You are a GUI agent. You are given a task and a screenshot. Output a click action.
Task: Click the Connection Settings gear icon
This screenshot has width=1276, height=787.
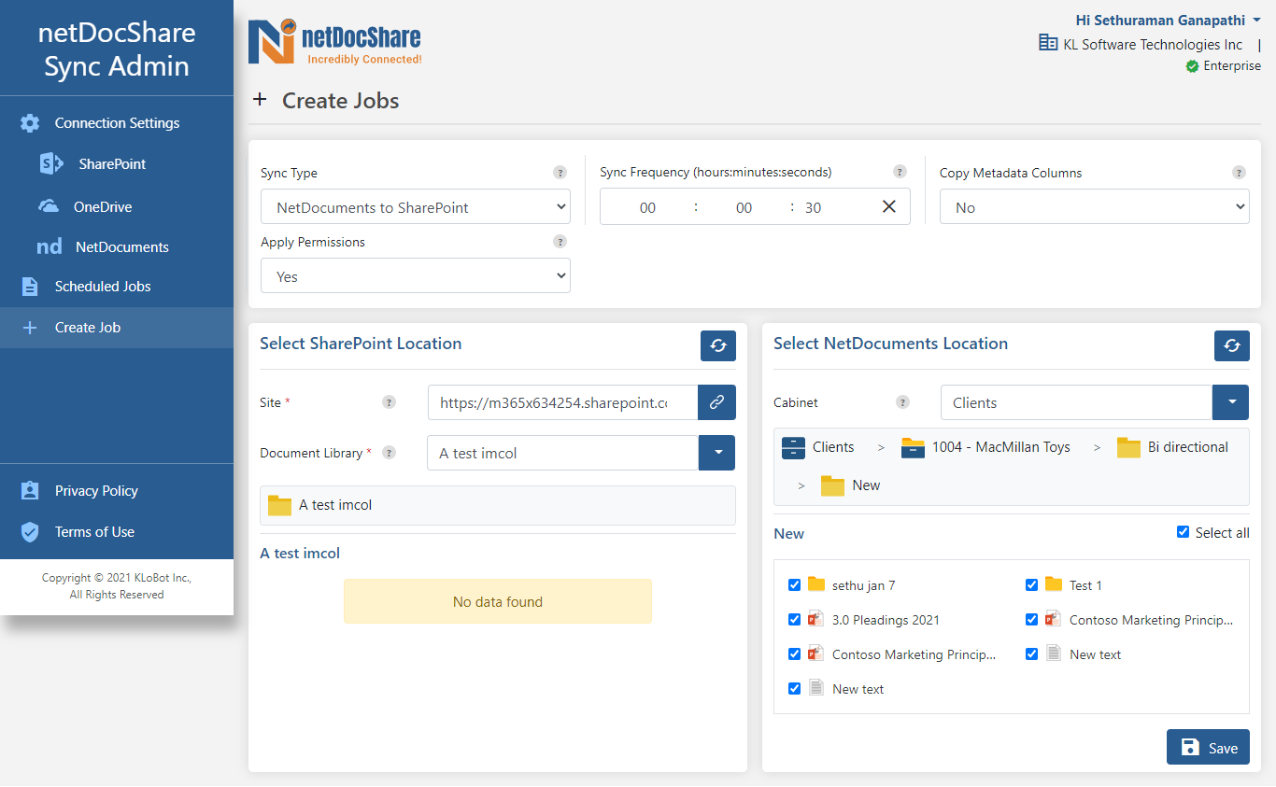click(30, 123)
